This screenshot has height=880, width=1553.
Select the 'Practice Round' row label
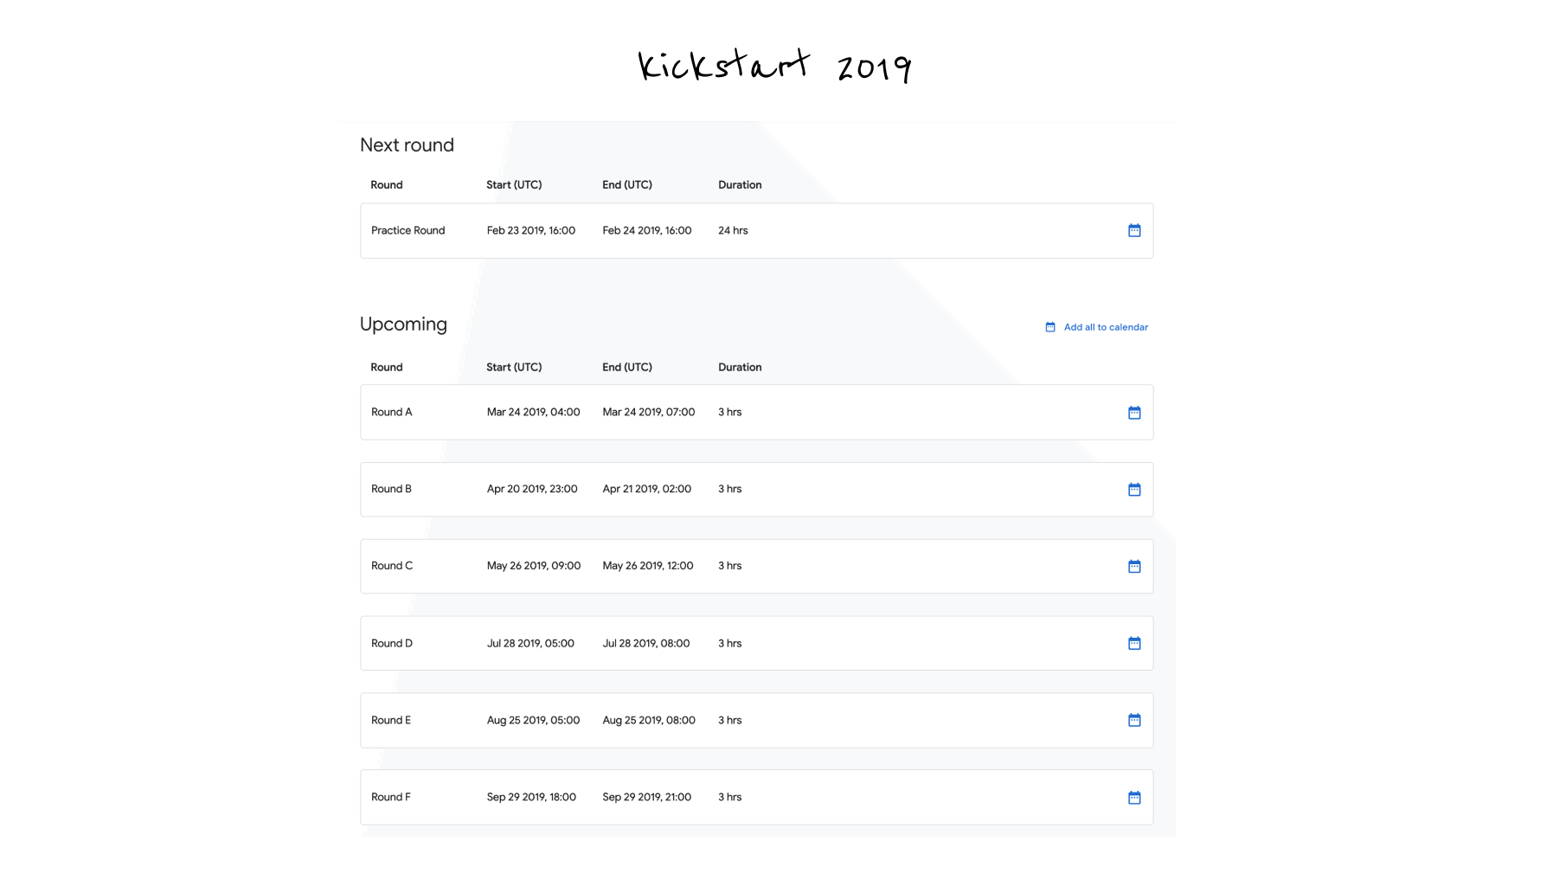click(408, 230)
